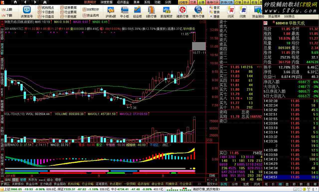Screen dimensions: 319x192
Task: Open 关联报价 bottom tab
Action: 18,184
